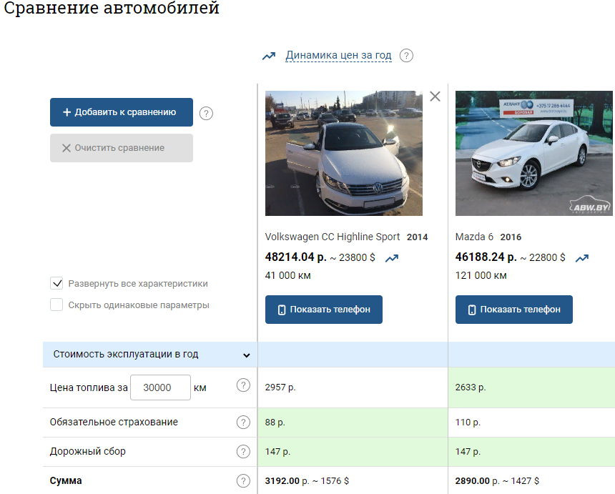Click Mazda insurance value '110 р.'

(468, 423)
